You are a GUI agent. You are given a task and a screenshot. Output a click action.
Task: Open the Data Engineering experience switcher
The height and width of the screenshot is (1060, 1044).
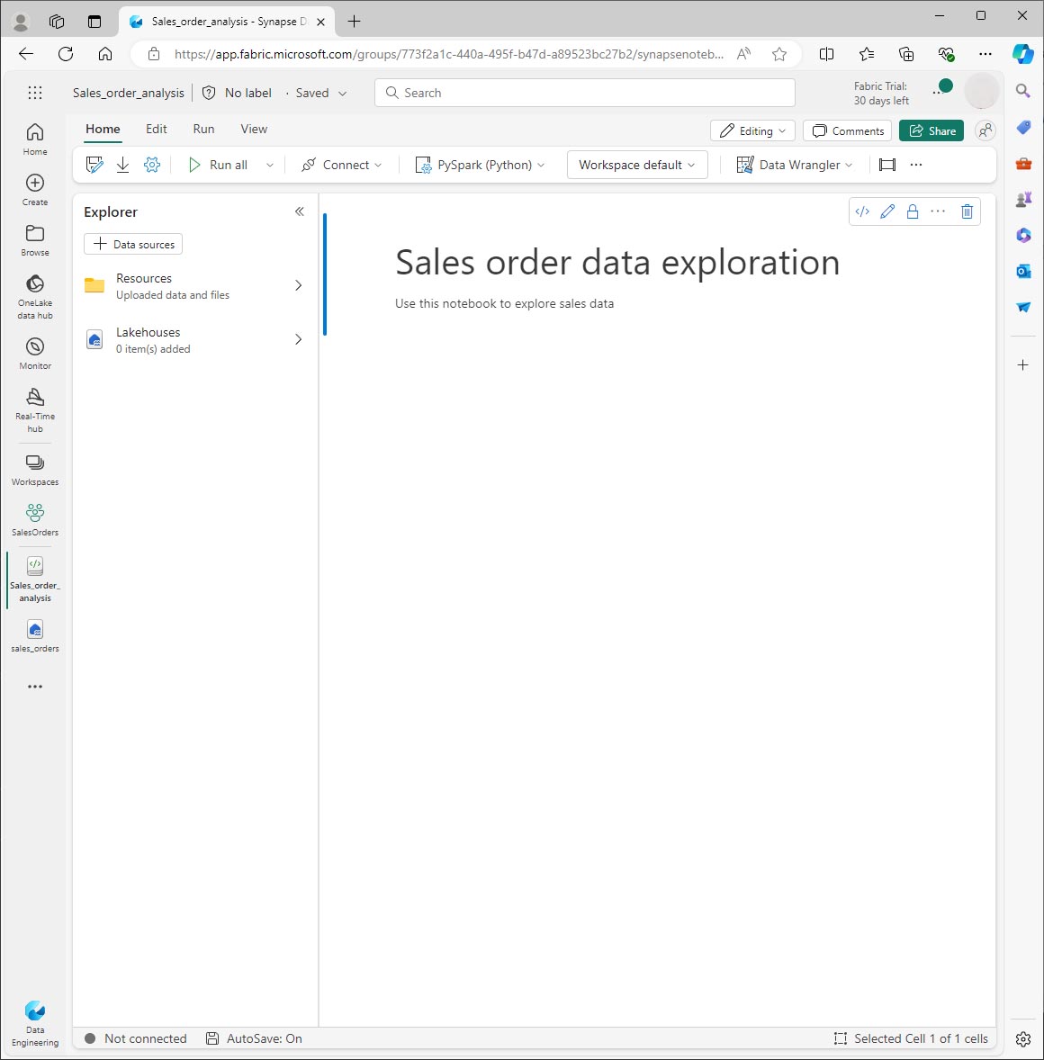tap(35, 1023)
